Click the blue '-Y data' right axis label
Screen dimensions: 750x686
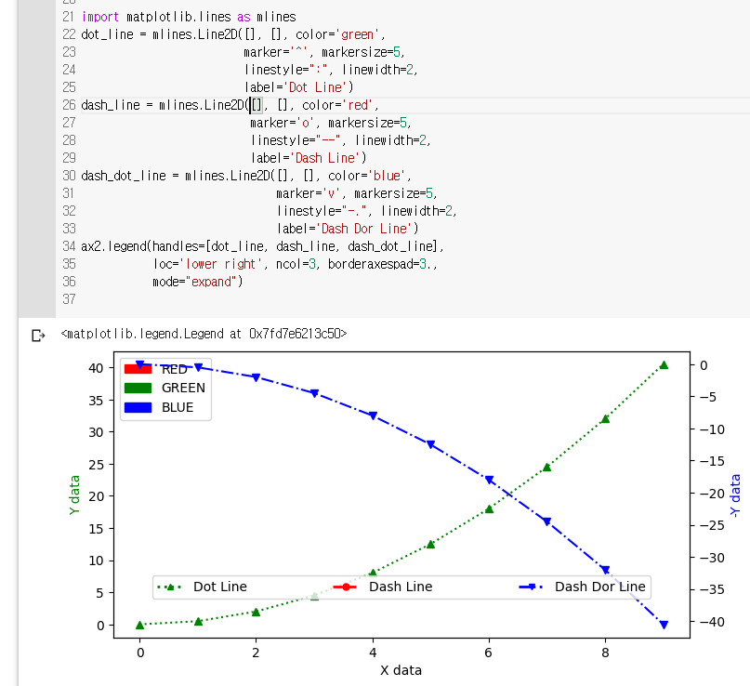click(735, 495)
